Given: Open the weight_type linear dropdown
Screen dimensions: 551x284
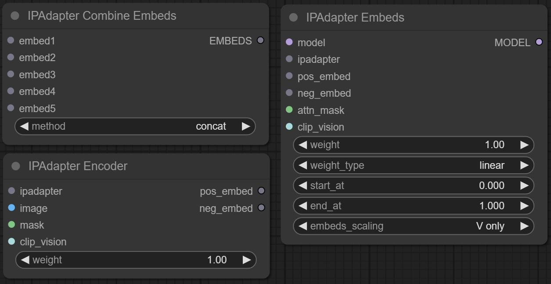Looking at the screenshot, I should coord(414,165).
